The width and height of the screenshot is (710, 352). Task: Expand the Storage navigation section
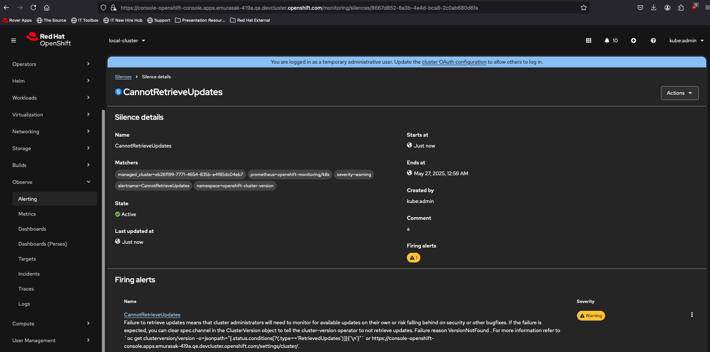click(51, 148)
